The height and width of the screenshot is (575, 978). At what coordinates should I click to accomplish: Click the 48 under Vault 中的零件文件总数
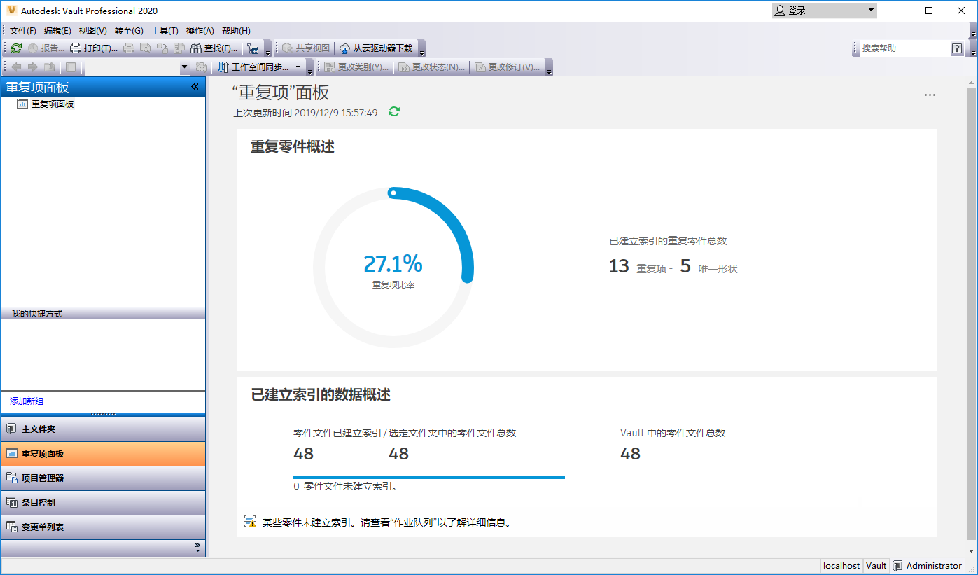coord(631,454)
